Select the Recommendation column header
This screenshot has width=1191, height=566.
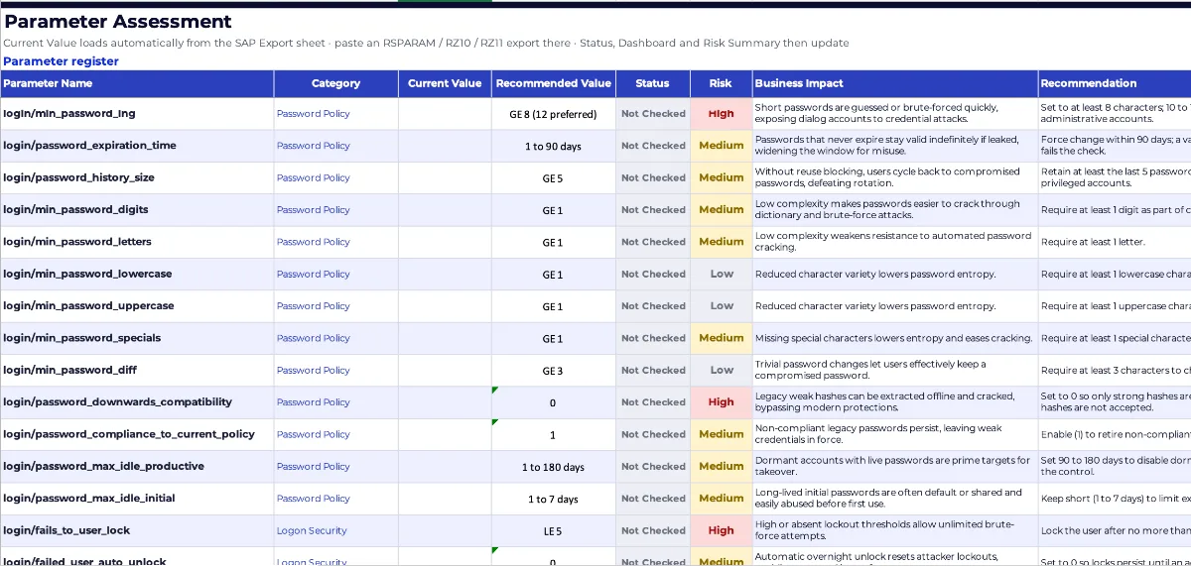coord(1115,83)
